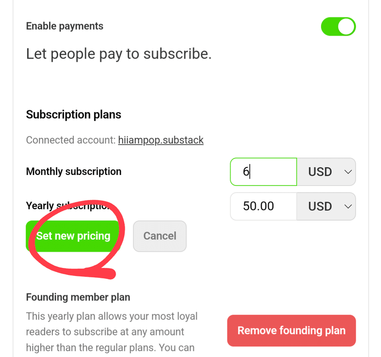Select the Subscription plans heading

74,114
